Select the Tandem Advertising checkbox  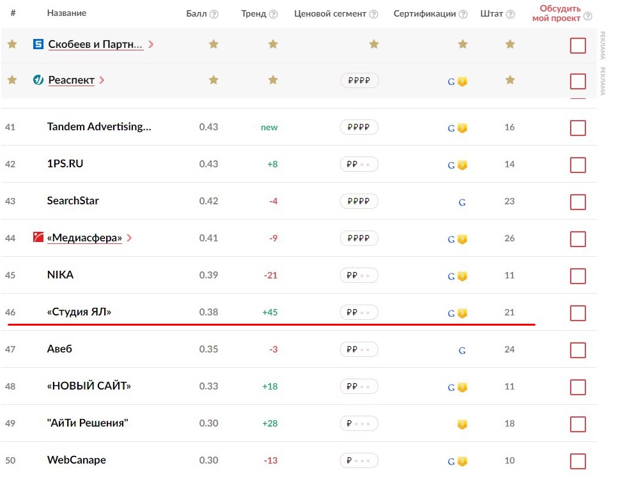tap(578, 128)
